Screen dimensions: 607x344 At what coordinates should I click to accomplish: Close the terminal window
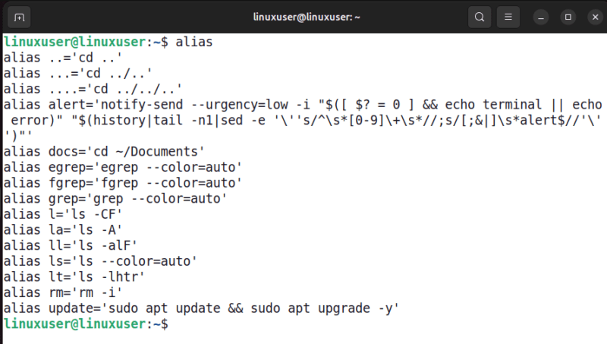(x=592, y=16)
